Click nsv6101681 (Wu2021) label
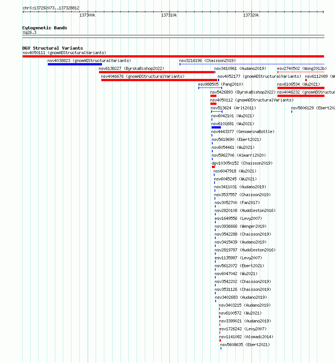Image resolution: width=335 pixels, height=363 pixels. click(x=233, y=124)
